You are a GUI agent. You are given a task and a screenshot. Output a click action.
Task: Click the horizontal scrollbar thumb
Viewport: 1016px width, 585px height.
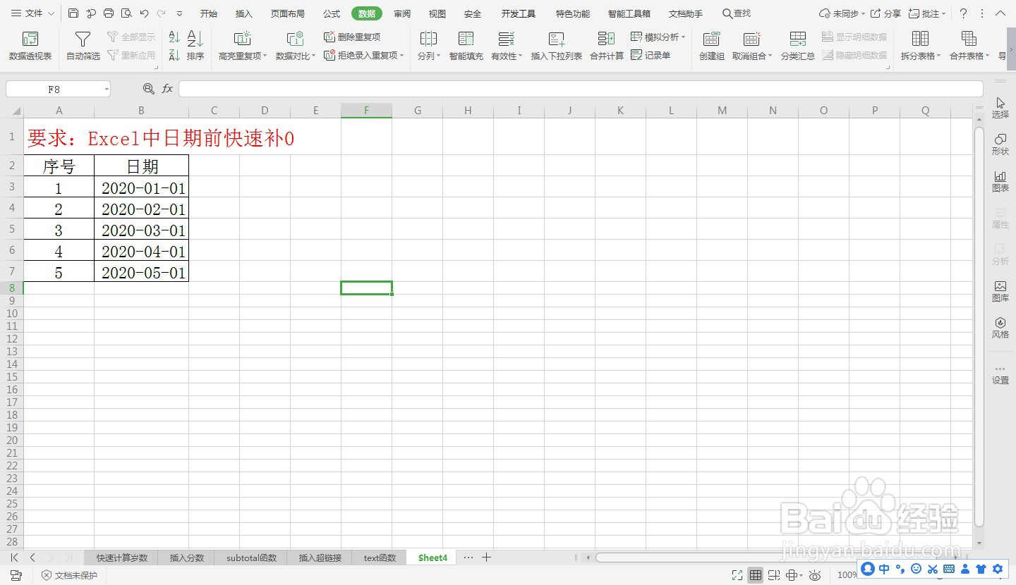pos(773,558)
